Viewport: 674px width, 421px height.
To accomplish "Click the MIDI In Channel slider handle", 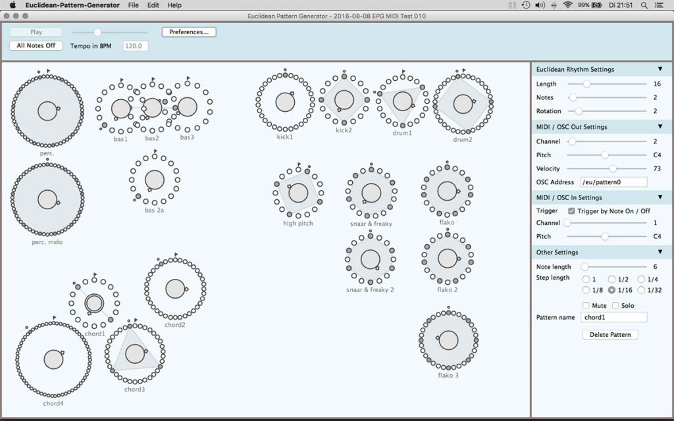I will 567,223.
